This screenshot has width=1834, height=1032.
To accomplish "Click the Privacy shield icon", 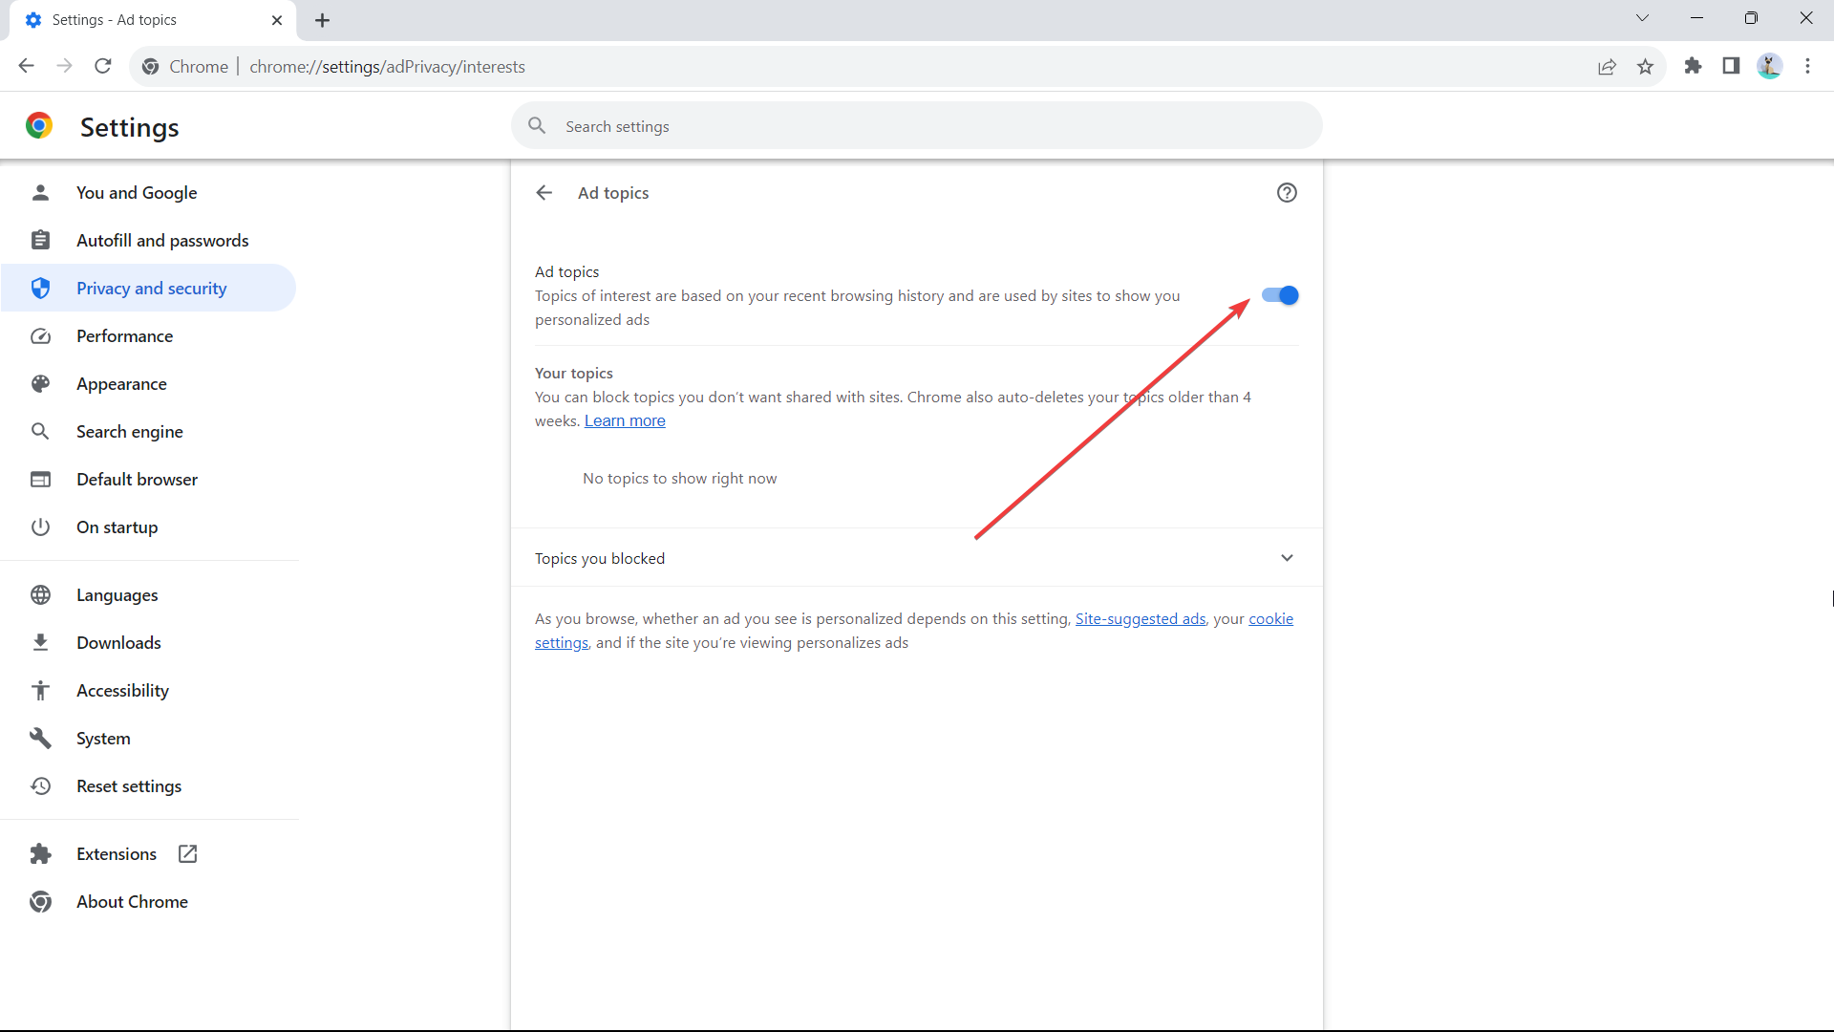I will point(40,288).
